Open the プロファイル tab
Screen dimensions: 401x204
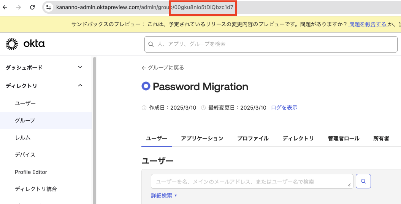[x=253, y=139]
